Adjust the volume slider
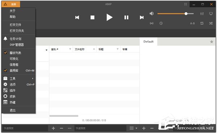217x133 pixels. tap(175, 13)
